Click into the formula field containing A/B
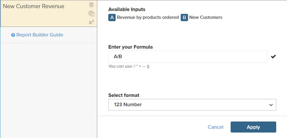The image size is (287, 138). coord(188,57)
